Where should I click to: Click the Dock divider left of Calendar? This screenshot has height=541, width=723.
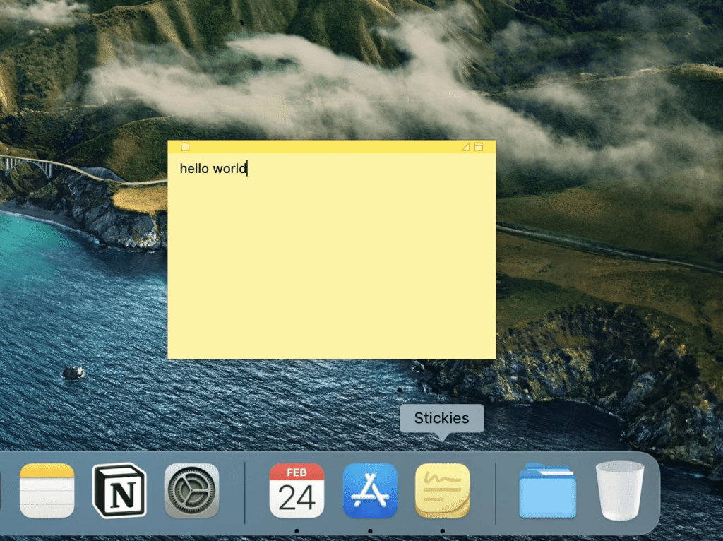(245, 493)
